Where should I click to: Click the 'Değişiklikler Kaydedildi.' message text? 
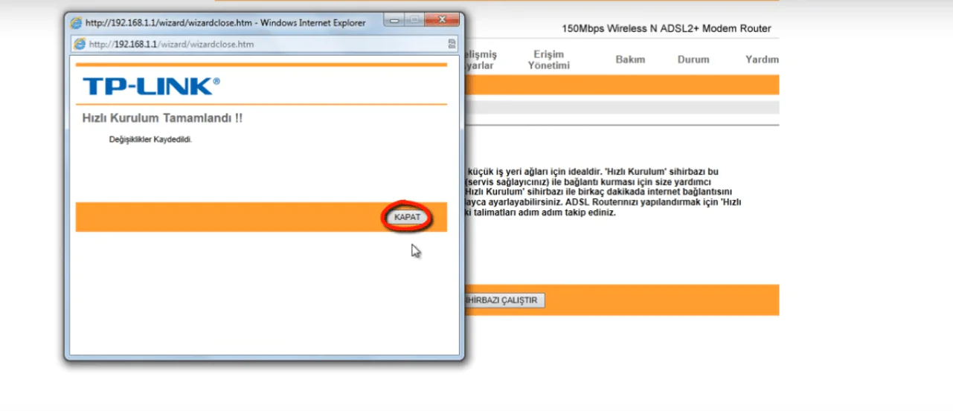click(150, 139)
